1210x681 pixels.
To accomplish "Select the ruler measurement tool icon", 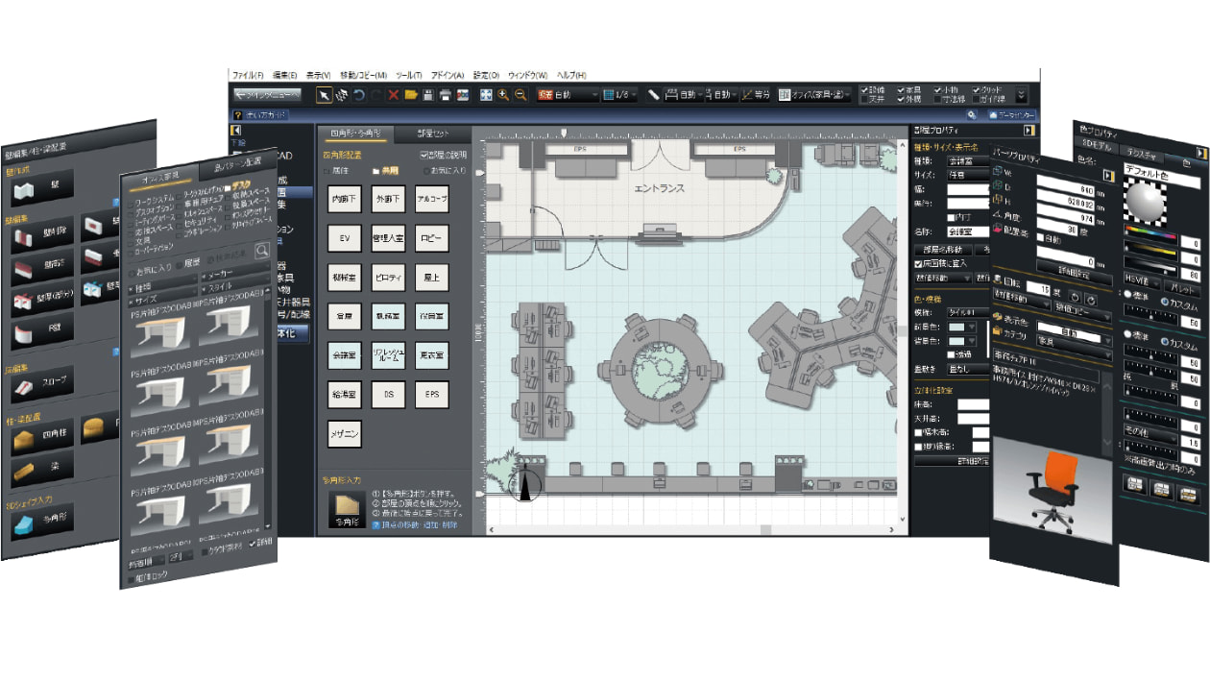I will point(653,95).
